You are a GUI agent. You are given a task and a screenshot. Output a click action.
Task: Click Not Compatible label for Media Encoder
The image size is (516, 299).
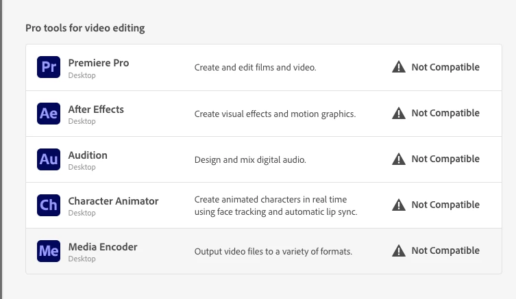click(445, 250)
